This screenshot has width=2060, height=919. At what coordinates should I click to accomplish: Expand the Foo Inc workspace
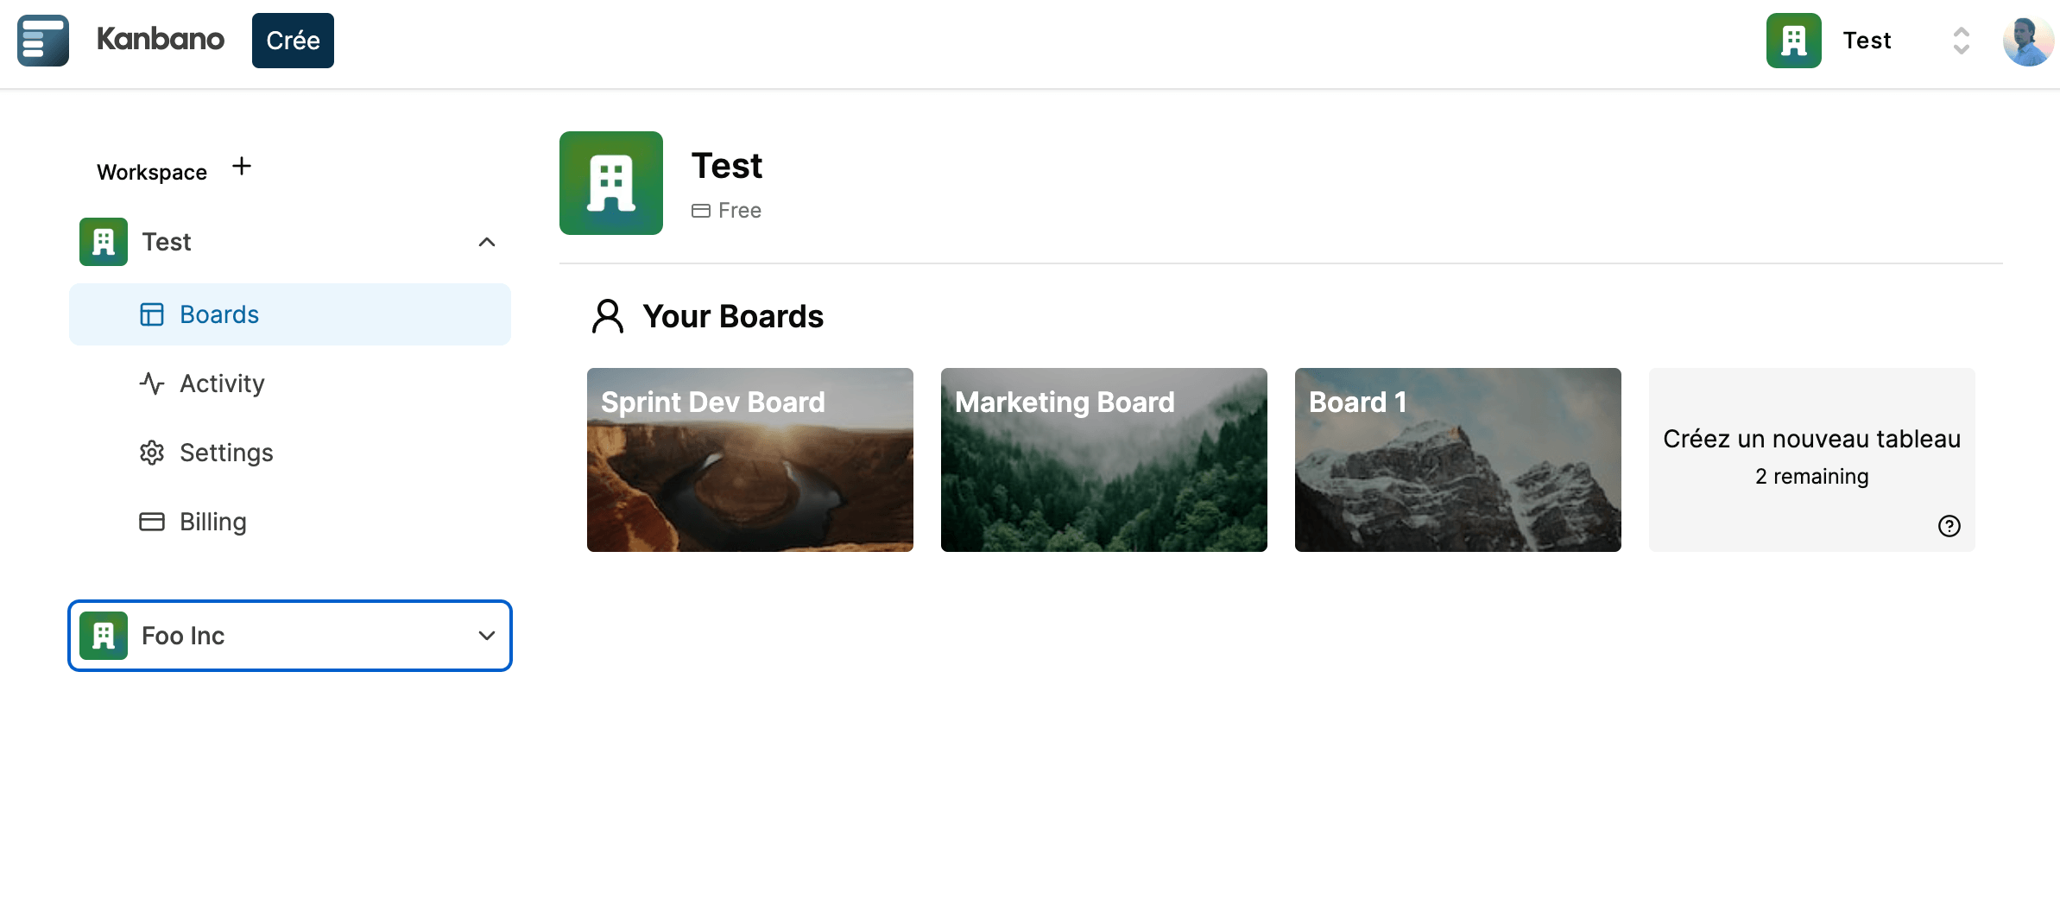click(487, 636)
